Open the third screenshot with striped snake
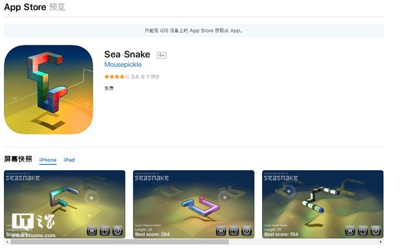 click(x=322, y=204)
